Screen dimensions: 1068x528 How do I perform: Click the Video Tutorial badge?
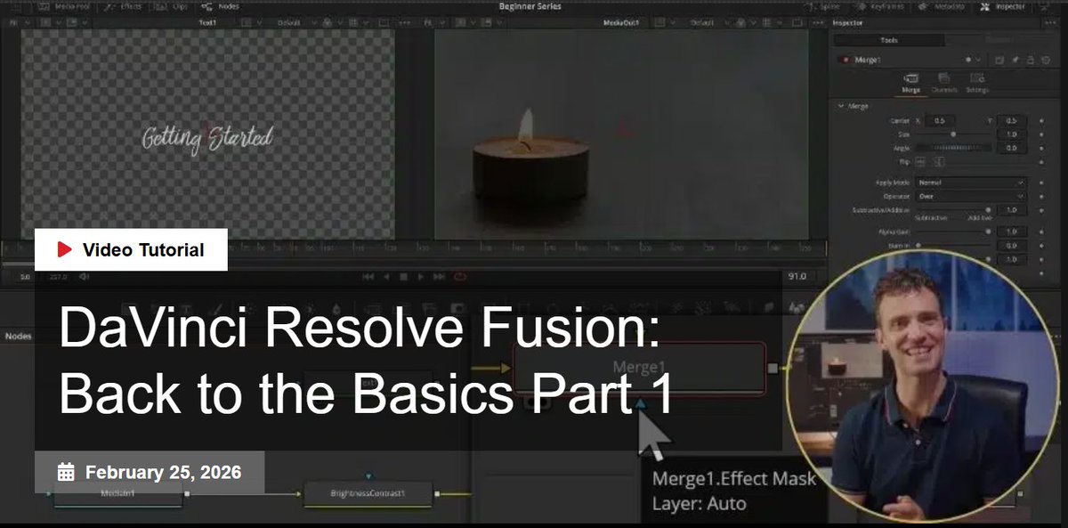pyautogui.click(x=131, y=249)
